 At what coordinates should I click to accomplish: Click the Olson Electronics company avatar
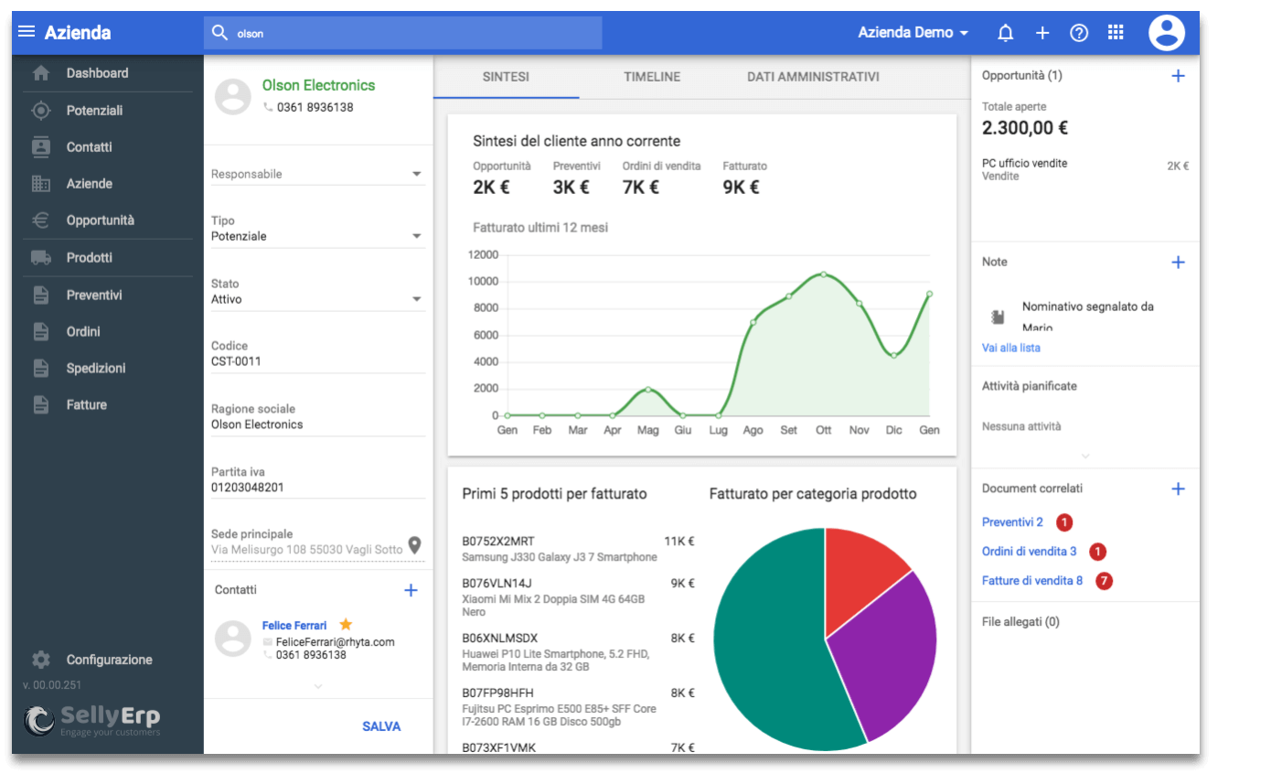pos(232,96)
